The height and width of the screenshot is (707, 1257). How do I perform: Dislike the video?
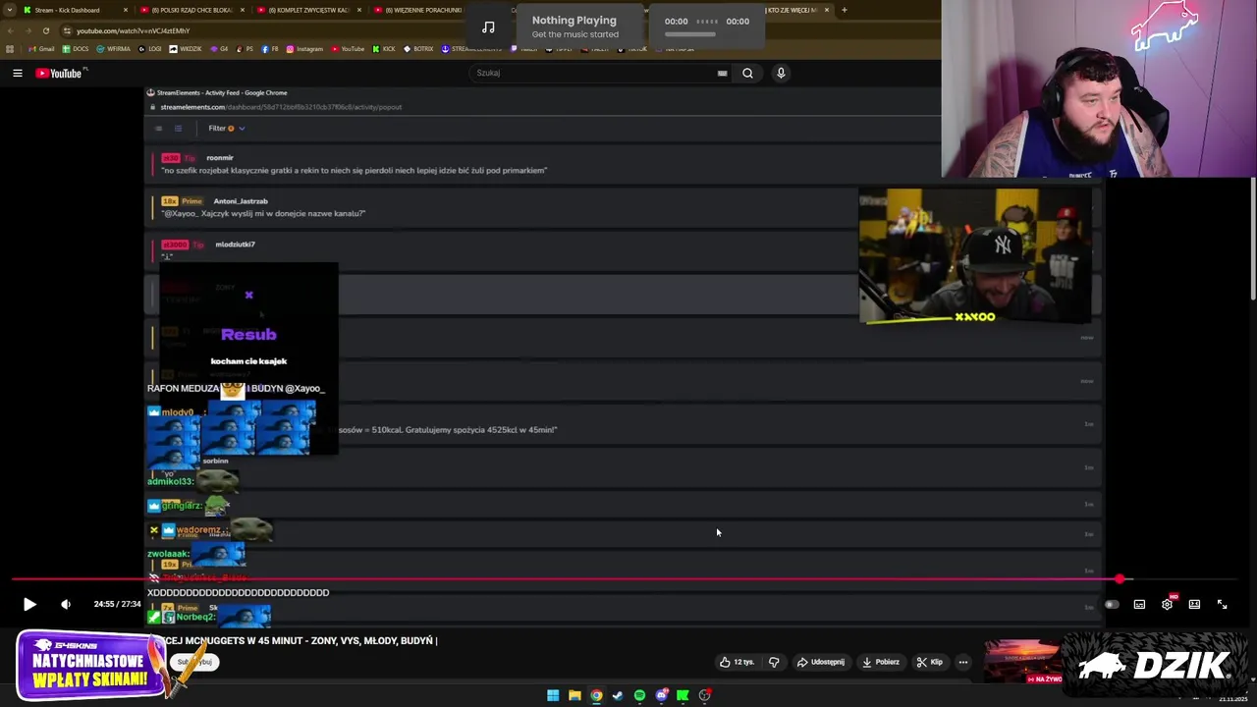tap(774, 662)
